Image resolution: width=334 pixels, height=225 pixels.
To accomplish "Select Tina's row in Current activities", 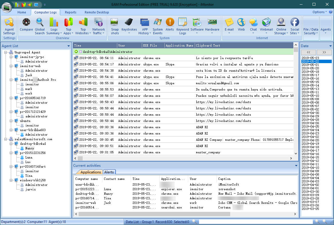I will point(185,198).
